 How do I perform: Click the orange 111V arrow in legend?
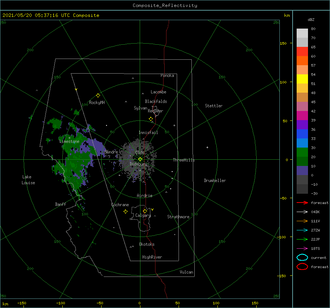tap(302, 221)
